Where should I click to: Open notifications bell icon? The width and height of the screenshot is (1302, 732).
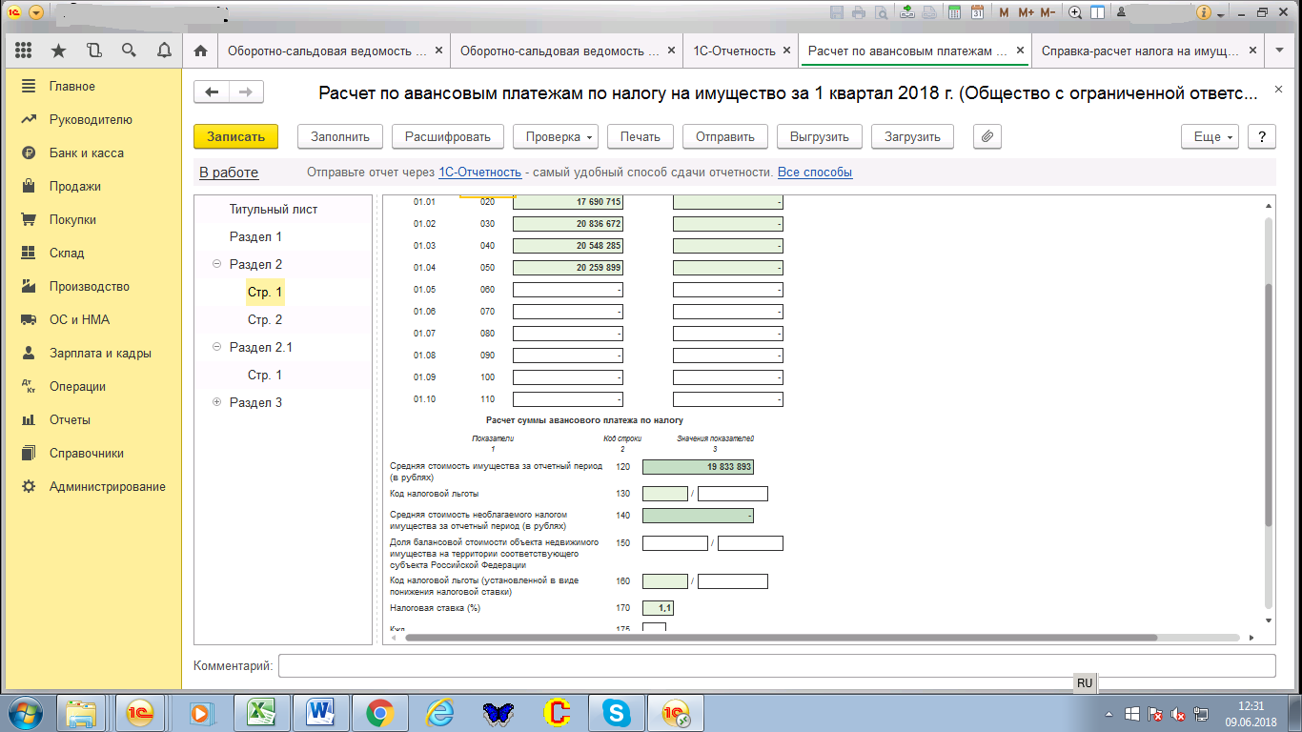[164, 51]
